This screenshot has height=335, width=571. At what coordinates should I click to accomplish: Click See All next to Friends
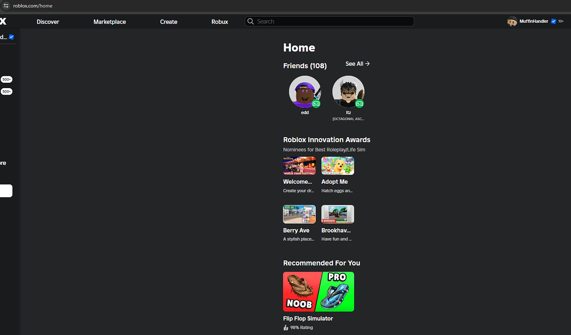357,64
